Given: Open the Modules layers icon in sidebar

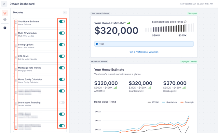Looking at the screenshot, I should coord(5,13).
